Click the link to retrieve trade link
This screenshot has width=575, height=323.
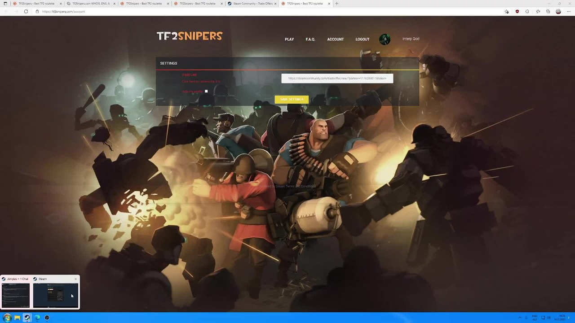[x=201, y=82]
